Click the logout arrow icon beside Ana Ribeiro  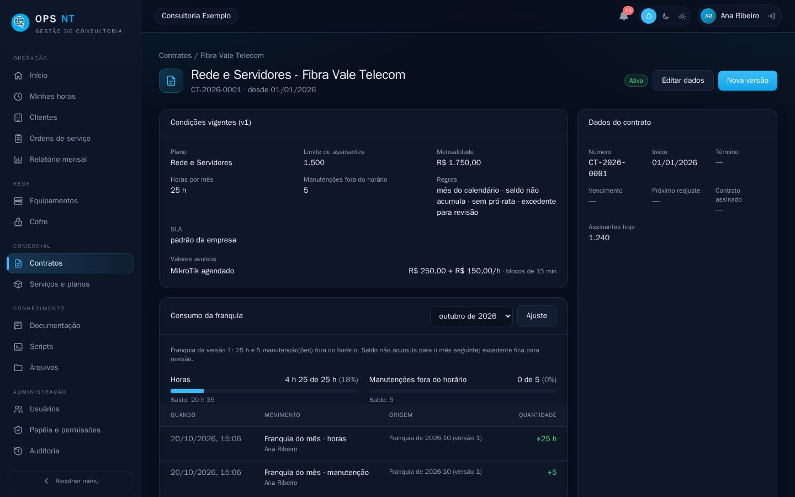pyautogui.click(x=771, y=16)
